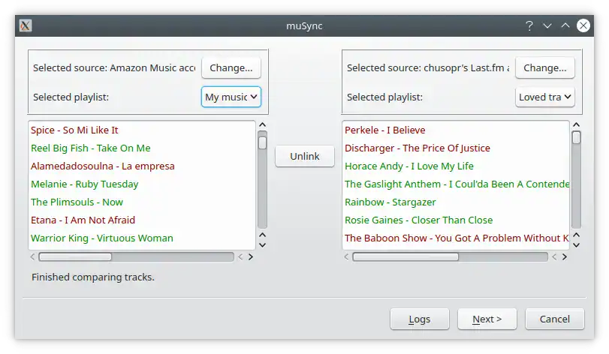Image resolution: width=609 pixels, height=354 pixels.
Task: Change the Last.fm source
Action: click(x=545, y=67)
